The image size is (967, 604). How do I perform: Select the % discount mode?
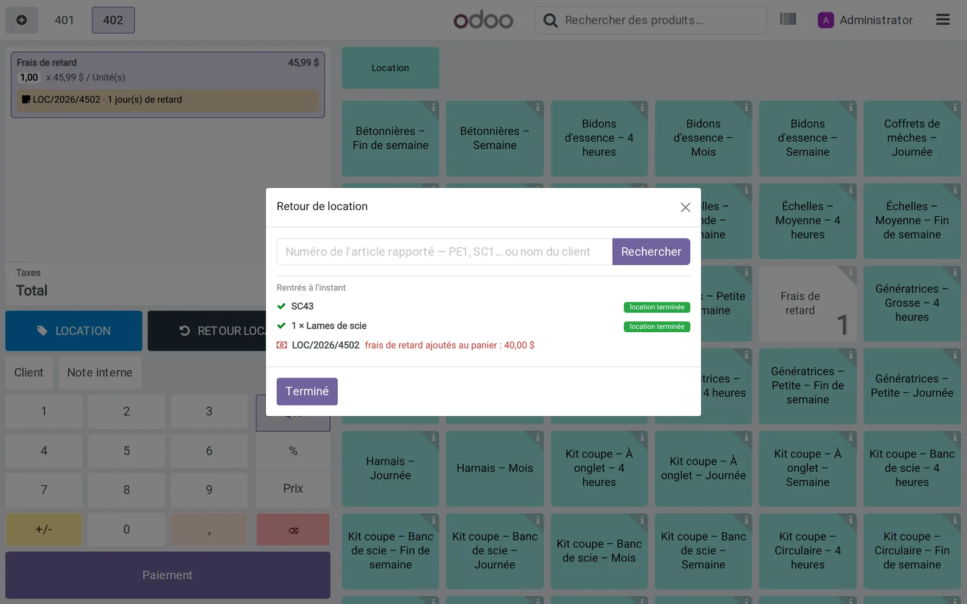pos(293,451)
